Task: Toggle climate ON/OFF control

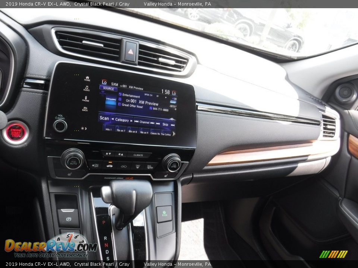Action: tap(96, 165)
